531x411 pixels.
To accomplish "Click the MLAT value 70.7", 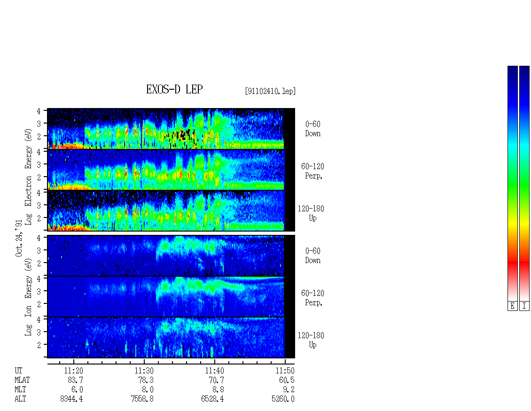I will pos(217,380).
